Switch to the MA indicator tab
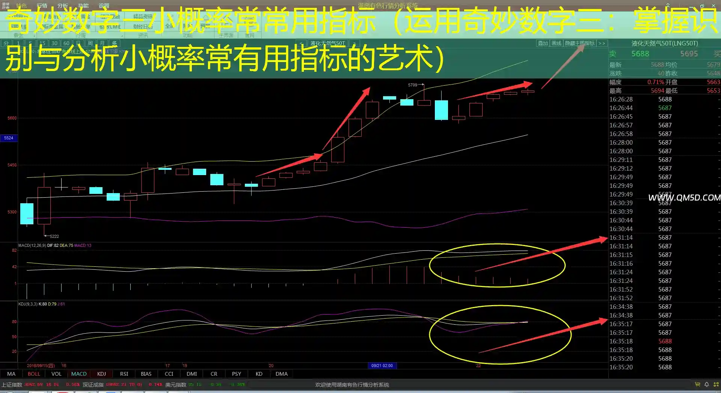 point(11,374)
